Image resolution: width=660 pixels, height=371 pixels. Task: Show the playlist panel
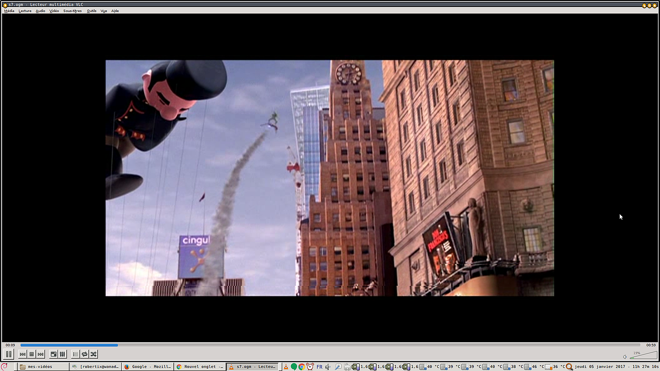(76, 354)
